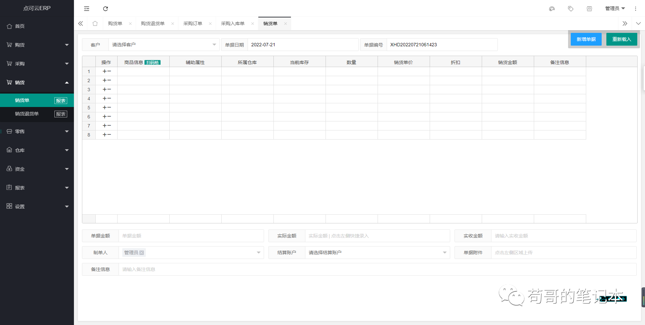The height and width of the screenshot is (325, 645).
Task: Switch to the 采购入库单 tab
Action: [x=233, y=23]
